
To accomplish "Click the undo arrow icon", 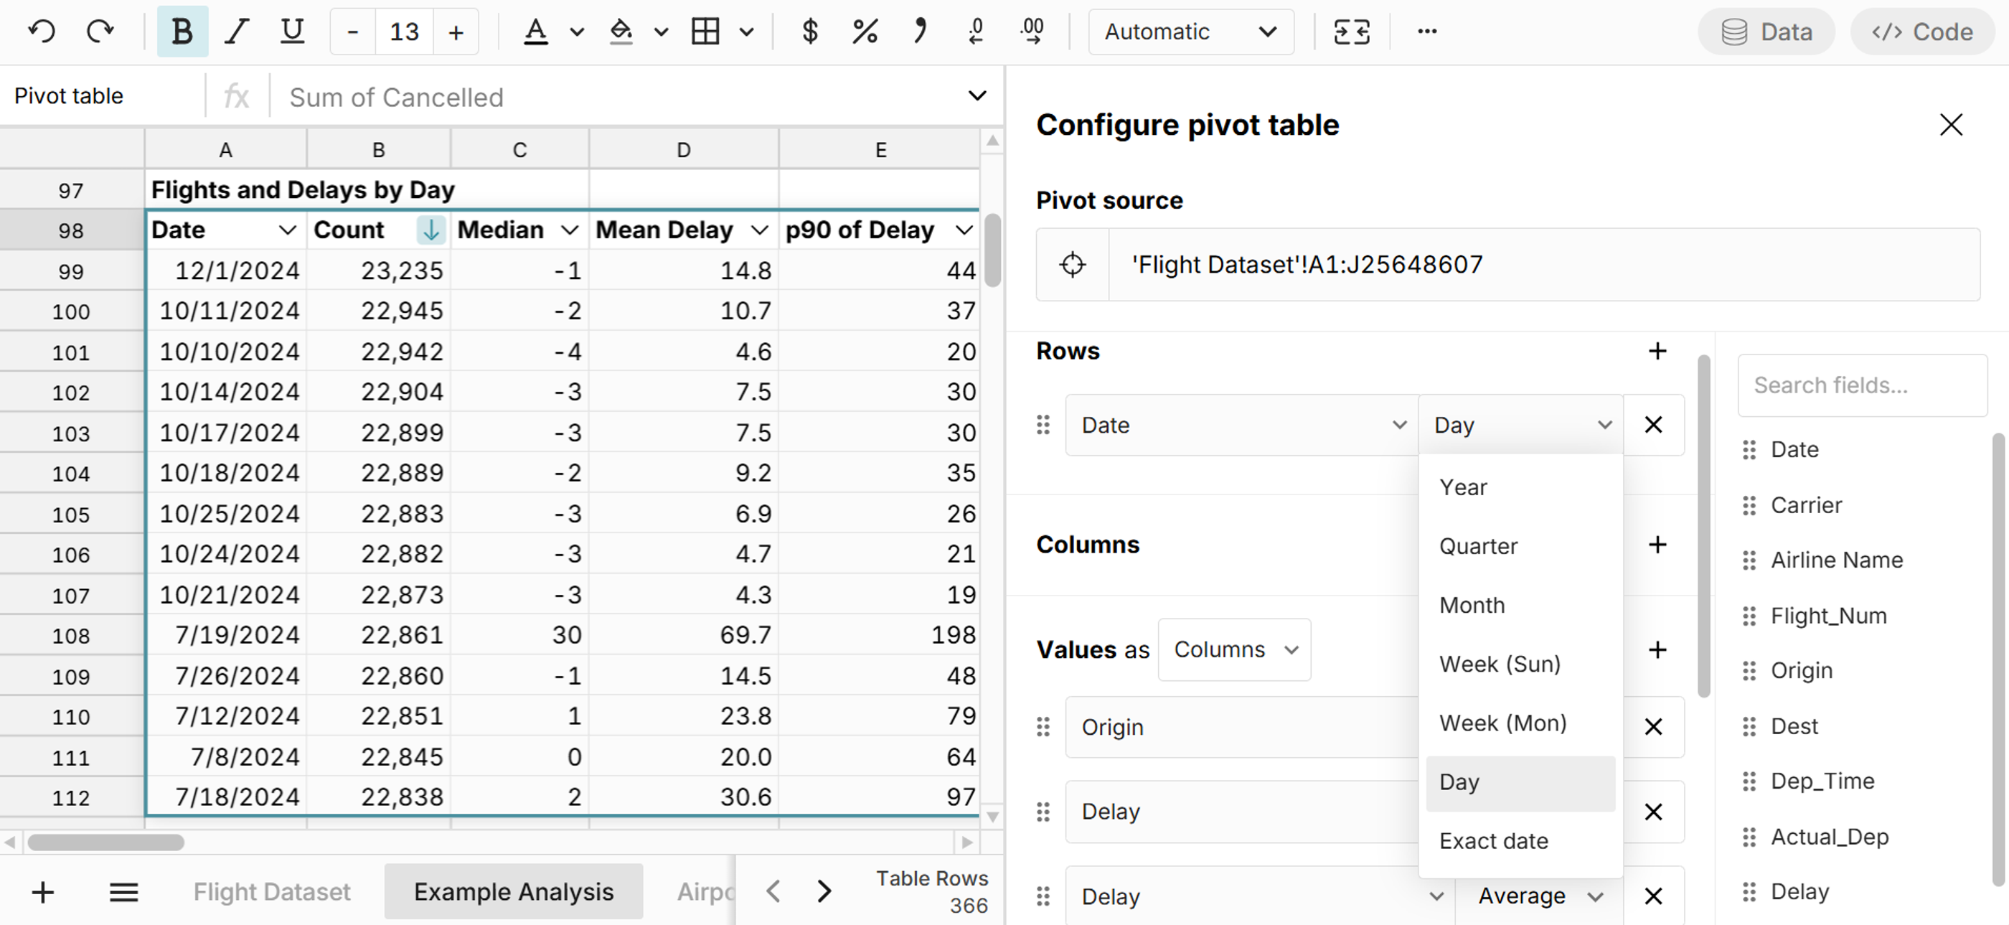I will coord(42,31).
